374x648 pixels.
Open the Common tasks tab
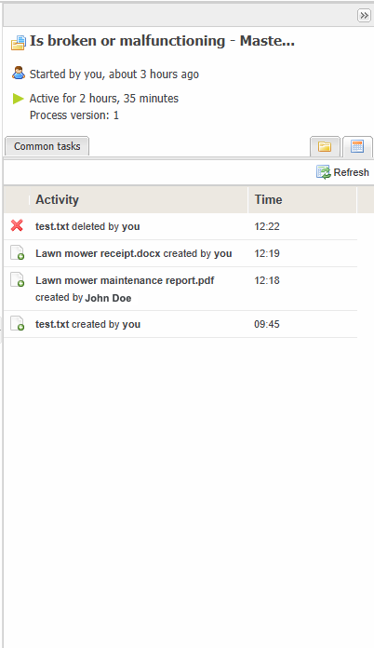click(x=47, y=146)
